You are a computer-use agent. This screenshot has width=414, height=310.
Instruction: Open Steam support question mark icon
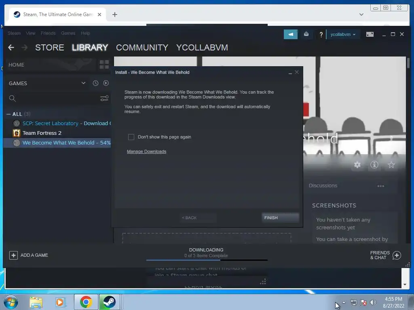(x=321, y=35)
